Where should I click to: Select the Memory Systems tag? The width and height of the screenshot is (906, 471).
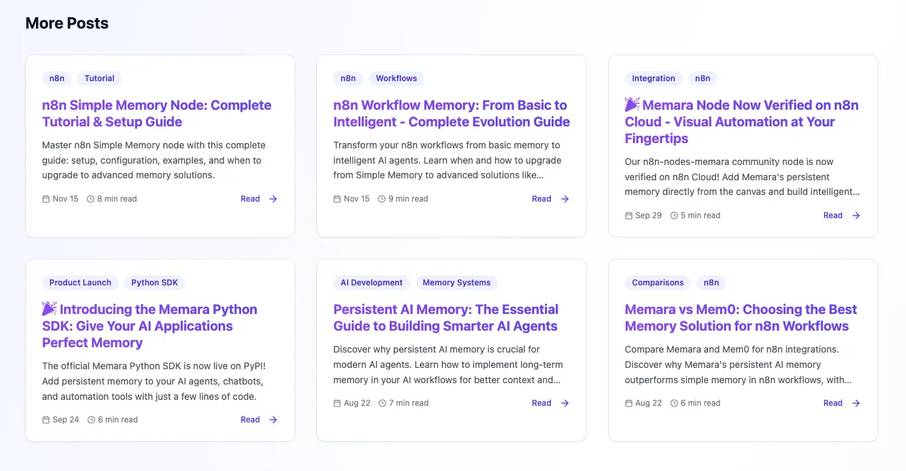[x=456, y=283]
